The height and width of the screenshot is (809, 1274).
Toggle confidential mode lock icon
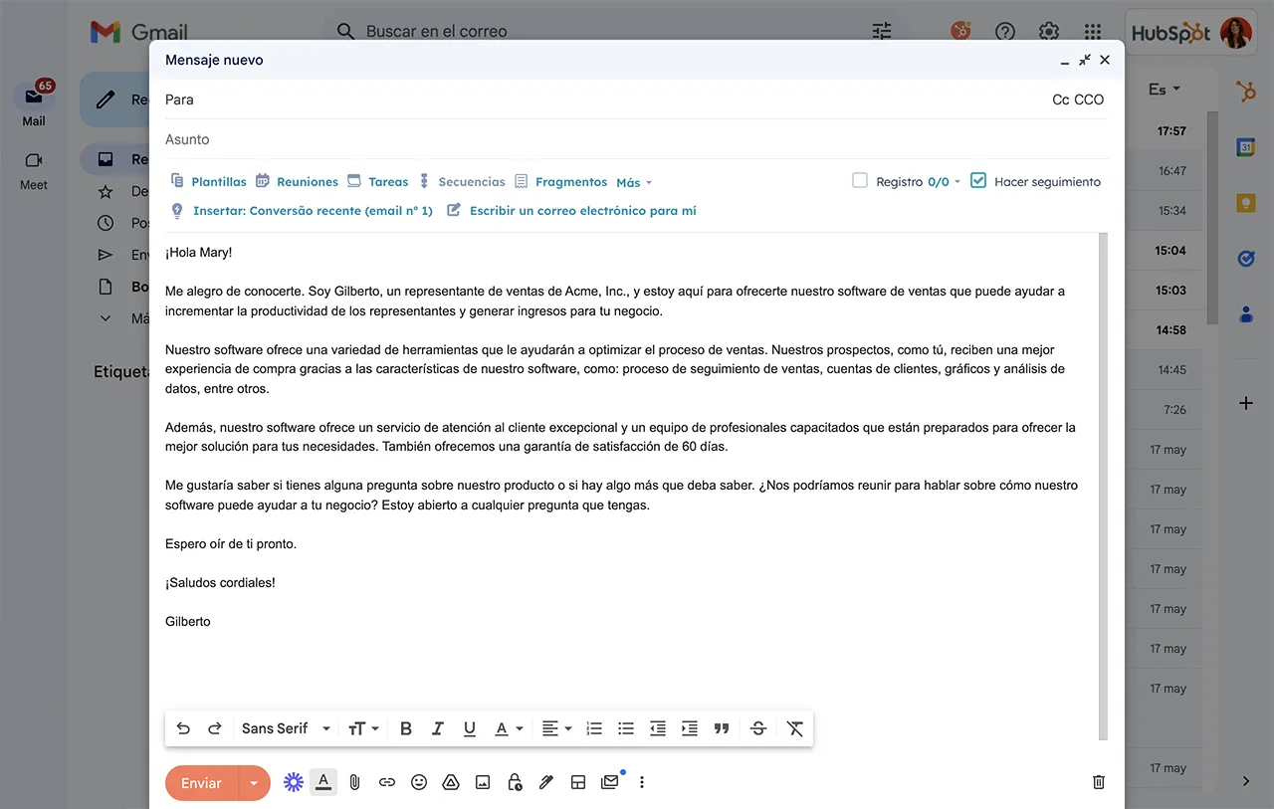coord(515,783)
